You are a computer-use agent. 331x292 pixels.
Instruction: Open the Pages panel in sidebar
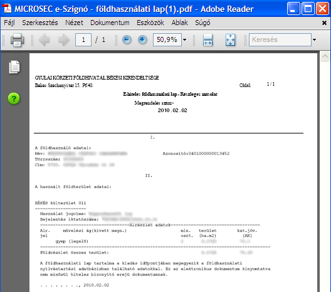(x=14, y=67)
